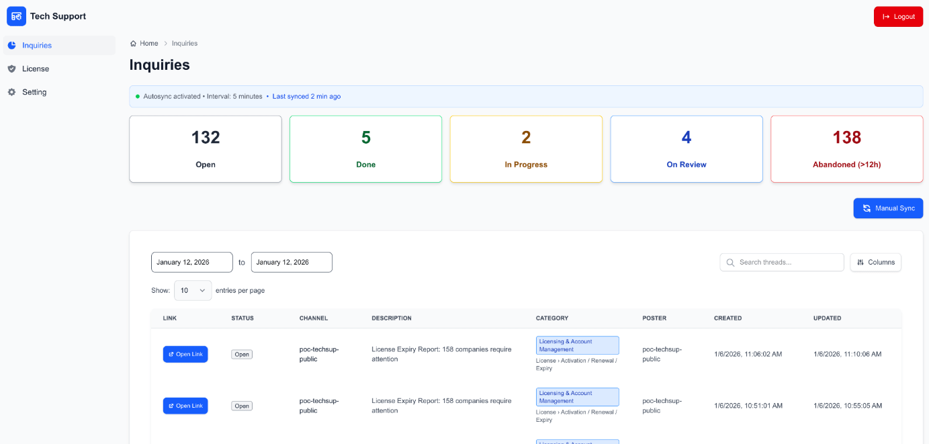Click the gear icon next to Setting
Screen dimensions: 929x444
coord(11,92)
